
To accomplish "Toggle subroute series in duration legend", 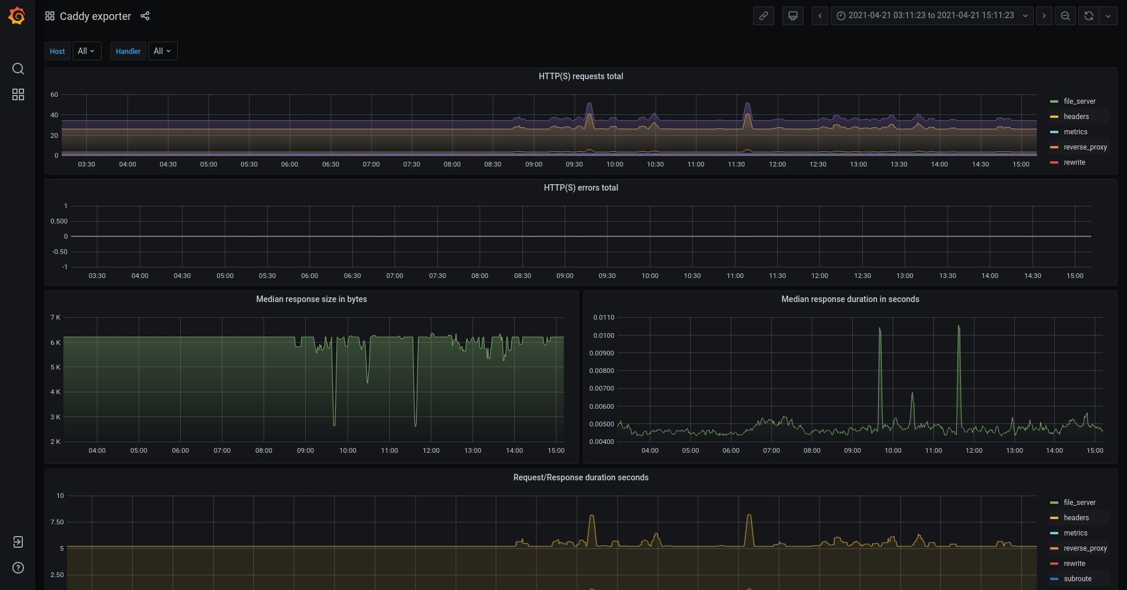I will 1077,579.
